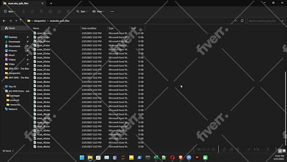Open resources folder in navigation pane
This screenshot has height=162, width=287.
point(15,104)
